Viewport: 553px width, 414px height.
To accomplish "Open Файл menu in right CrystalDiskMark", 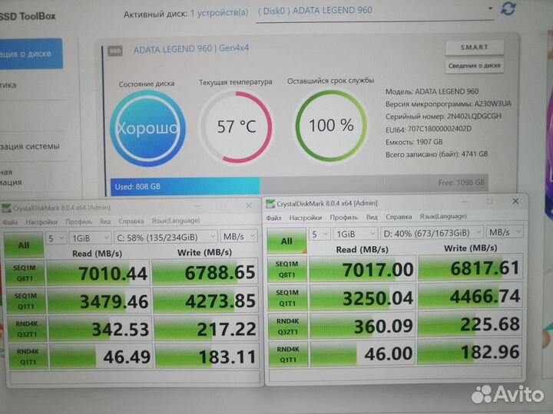I will (x=273, y=218).
